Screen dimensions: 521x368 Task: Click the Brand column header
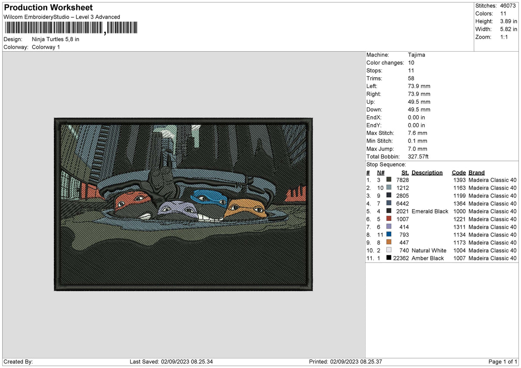(477, 173)
